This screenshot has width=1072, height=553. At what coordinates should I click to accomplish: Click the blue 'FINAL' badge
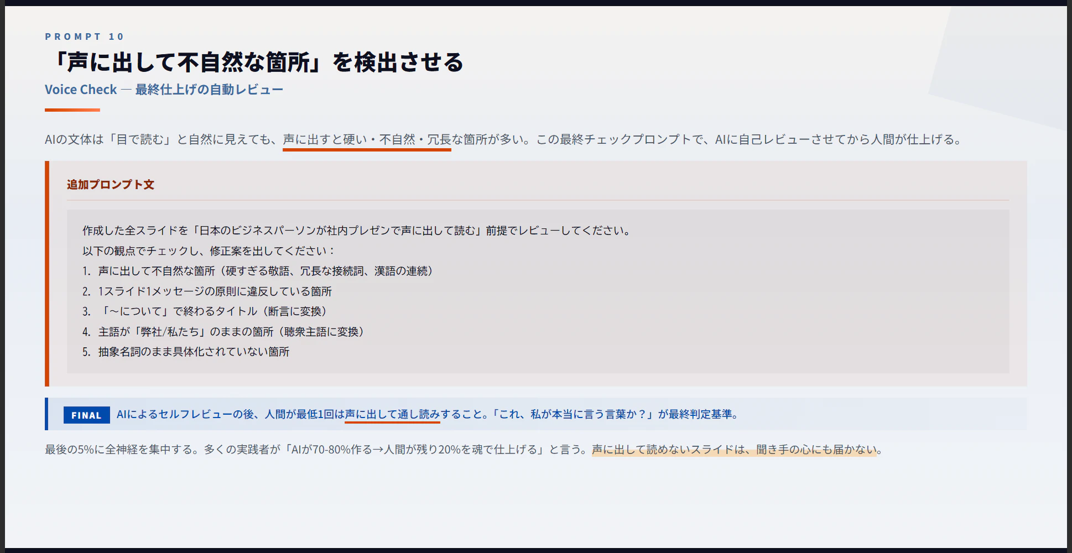(86, 415)
